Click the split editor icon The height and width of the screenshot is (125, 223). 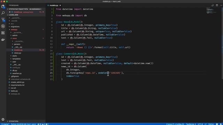(x=217, y=6)
